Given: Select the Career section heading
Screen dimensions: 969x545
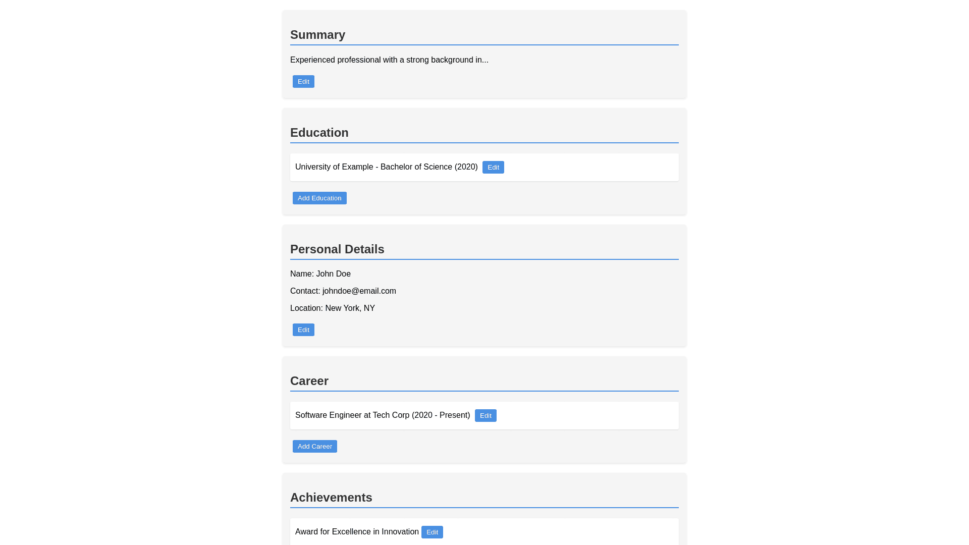Looking at the screenshot, I should click(x=309, y=381).
